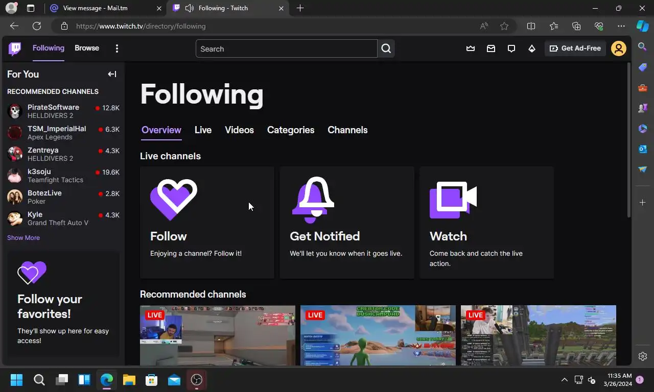Refresh the page in Edge
654x392 pixels.
click(37, 26)
